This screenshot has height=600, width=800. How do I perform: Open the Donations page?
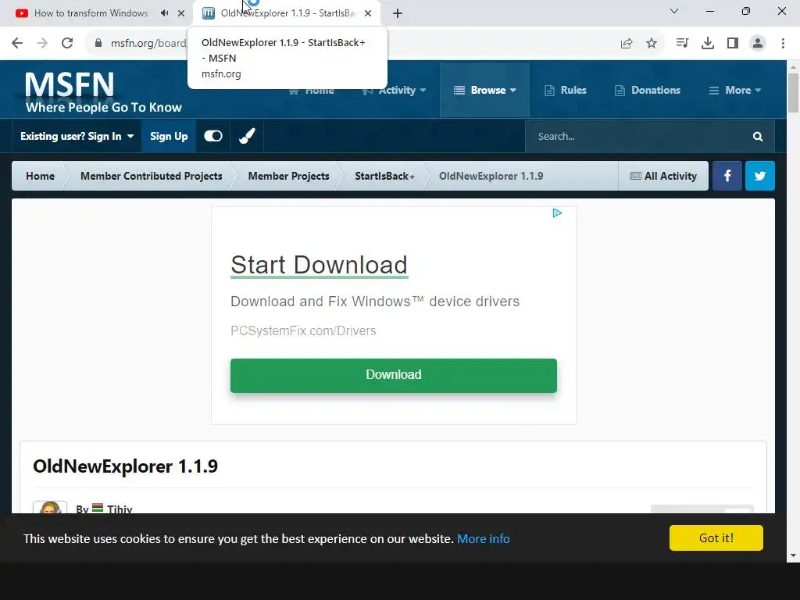pyautogui.click(x=648, y=91)
